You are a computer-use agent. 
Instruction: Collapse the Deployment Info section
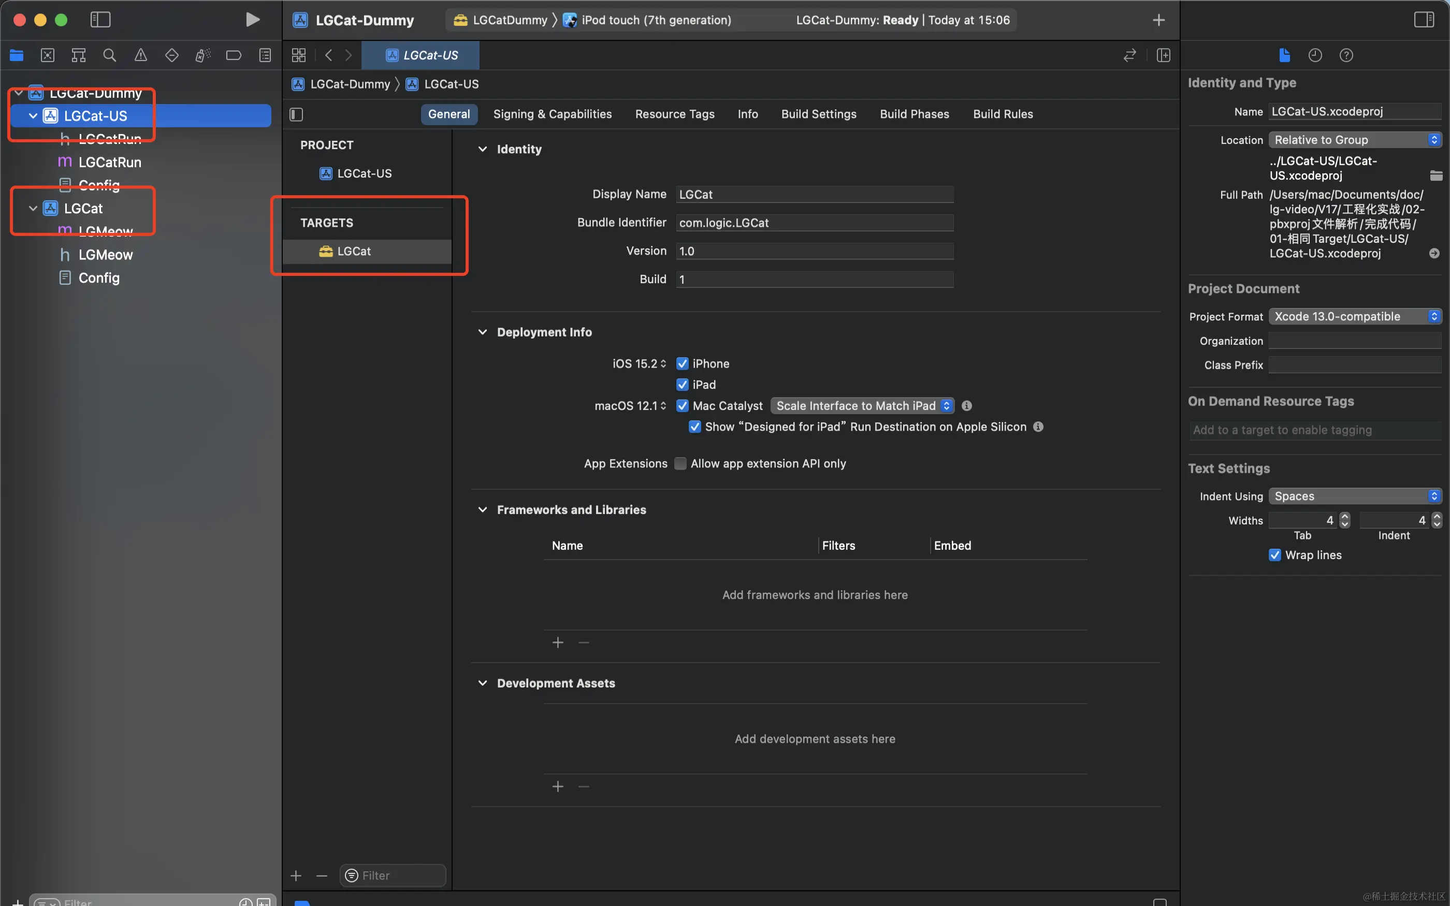(482, 332)
